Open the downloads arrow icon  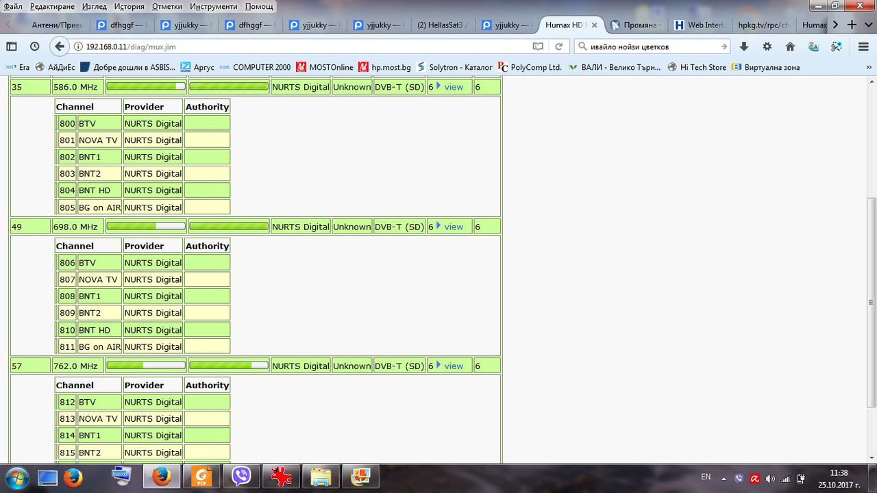point(744,47)
